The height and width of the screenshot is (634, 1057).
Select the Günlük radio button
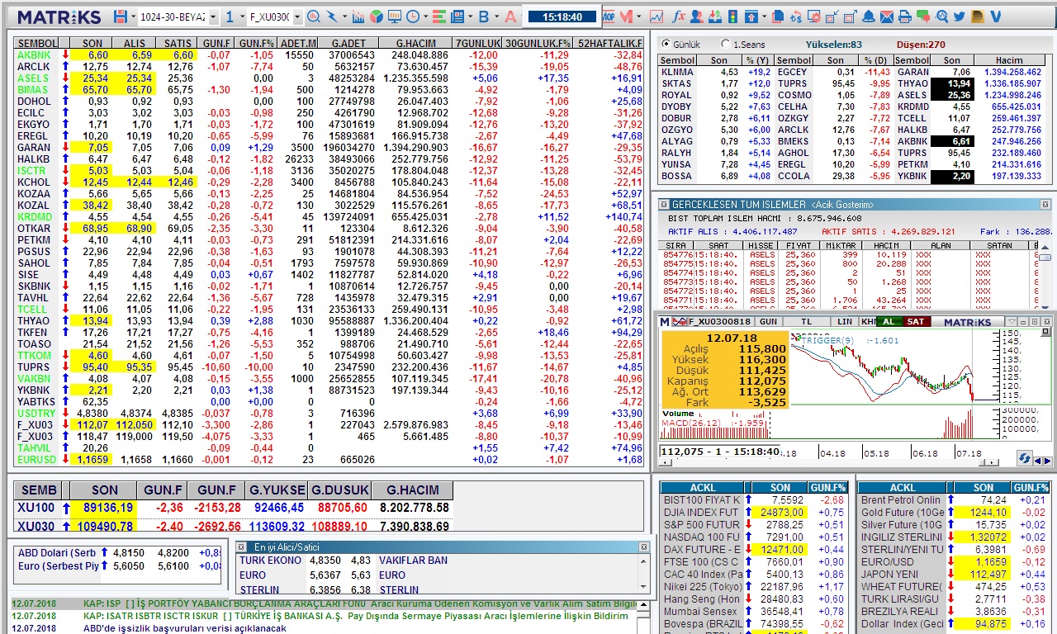click(666, 44)
